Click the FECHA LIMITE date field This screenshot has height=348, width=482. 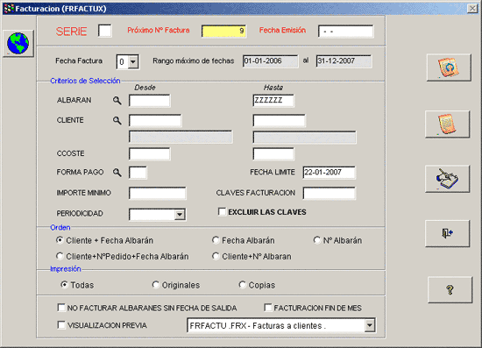[330, 173]
